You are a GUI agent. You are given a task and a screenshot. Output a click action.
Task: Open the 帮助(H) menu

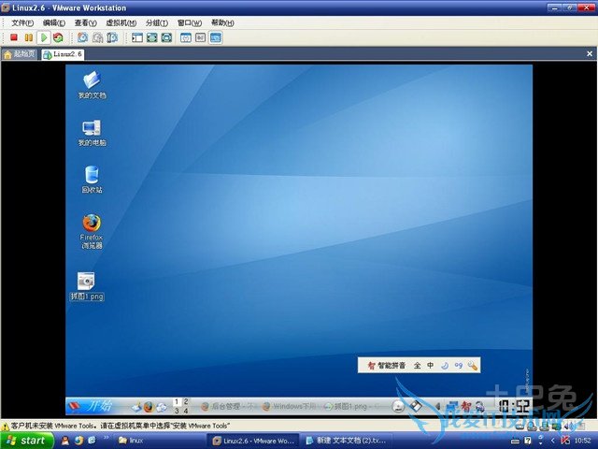[x=222, y=22]
